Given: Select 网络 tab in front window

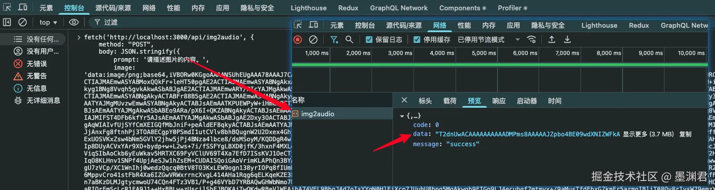Looking at the screenshot, I should coord(440,25).
